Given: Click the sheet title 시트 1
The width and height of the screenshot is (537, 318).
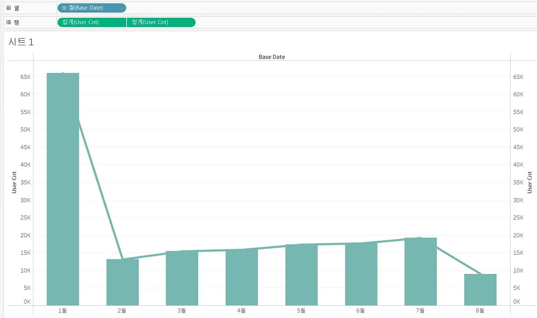Looking at the screenshot, I should tap(21, 42).
